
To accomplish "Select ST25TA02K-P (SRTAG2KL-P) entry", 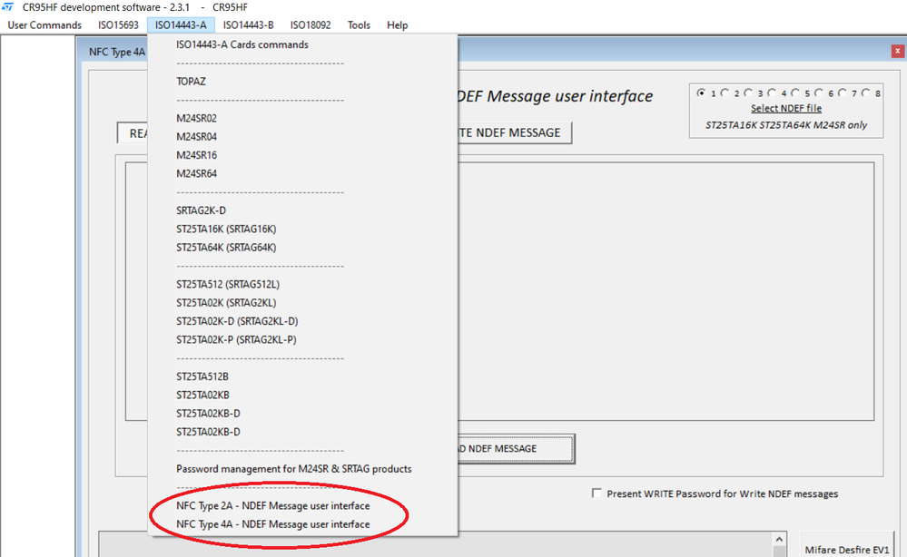I will (x=302, y=340).
